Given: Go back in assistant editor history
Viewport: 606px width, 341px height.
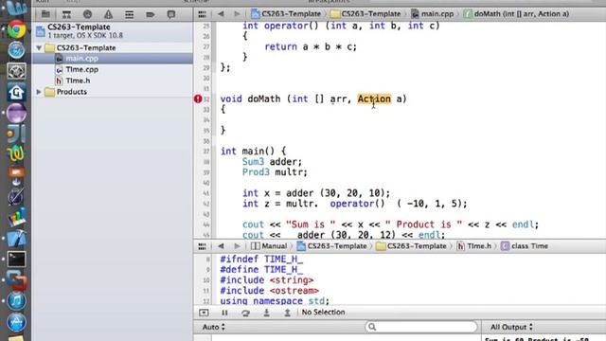Looking at the screenshot, I should 221,246.
